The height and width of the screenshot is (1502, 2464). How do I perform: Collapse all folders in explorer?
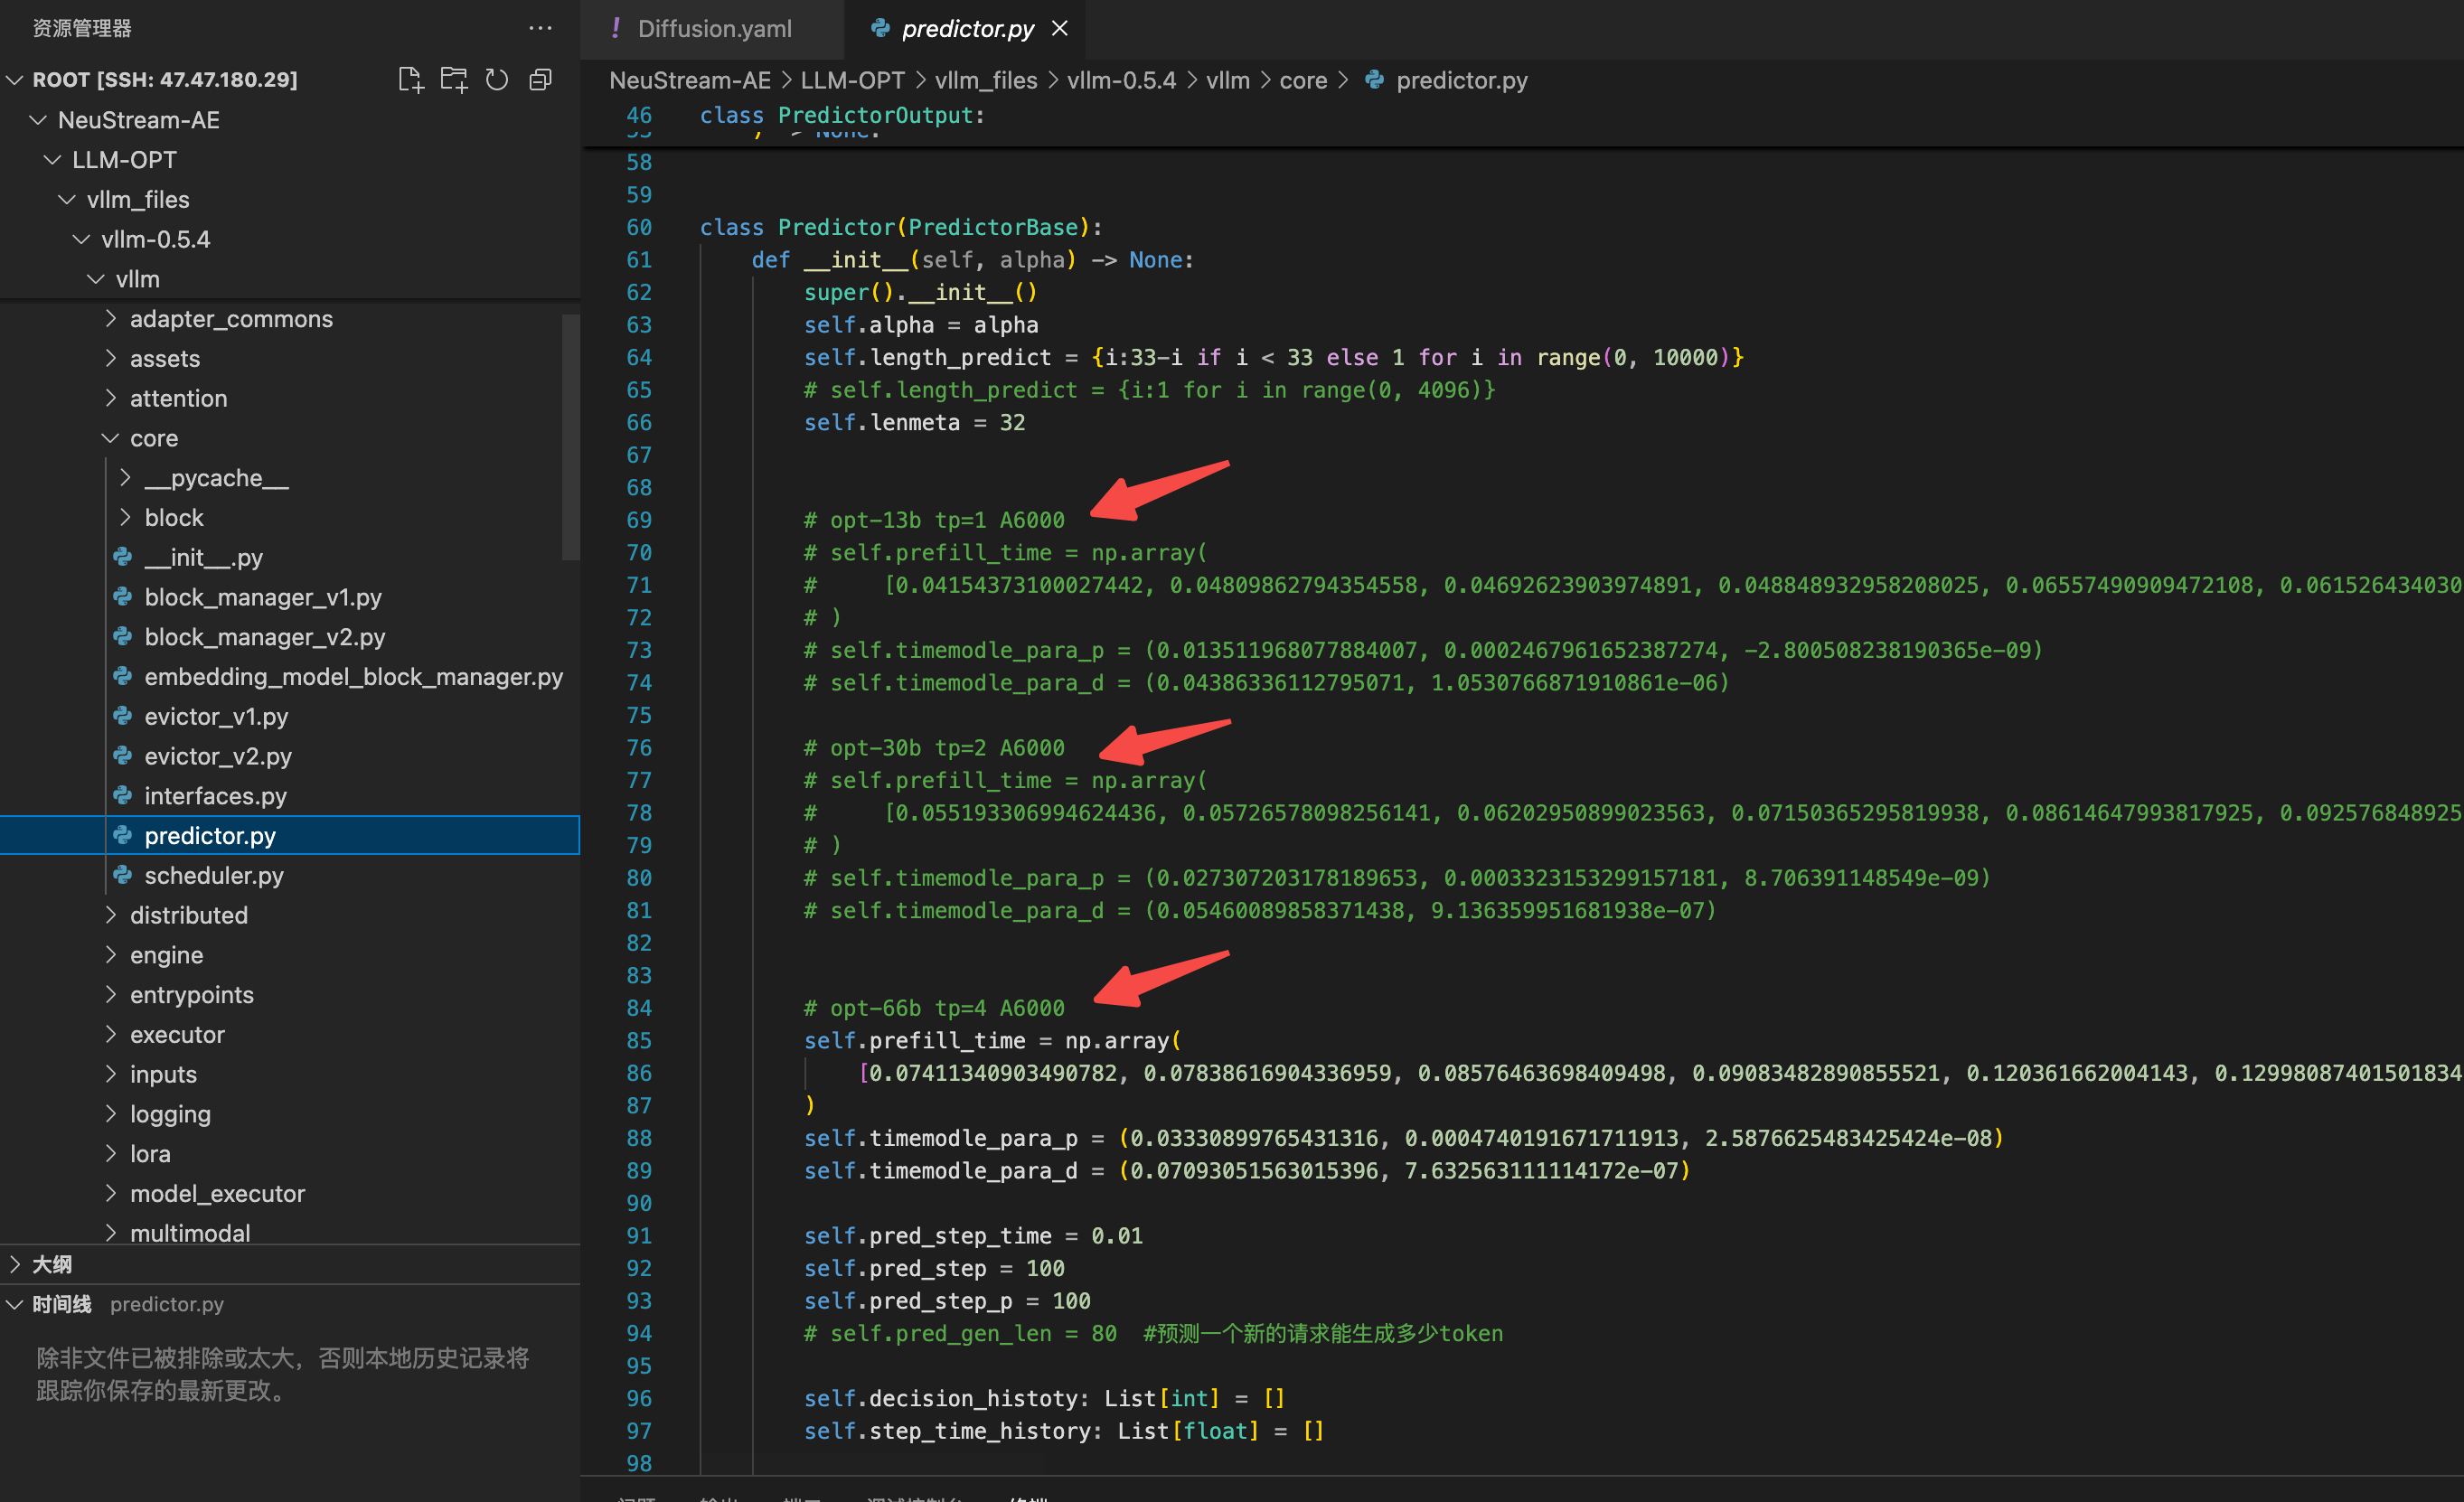540,80
